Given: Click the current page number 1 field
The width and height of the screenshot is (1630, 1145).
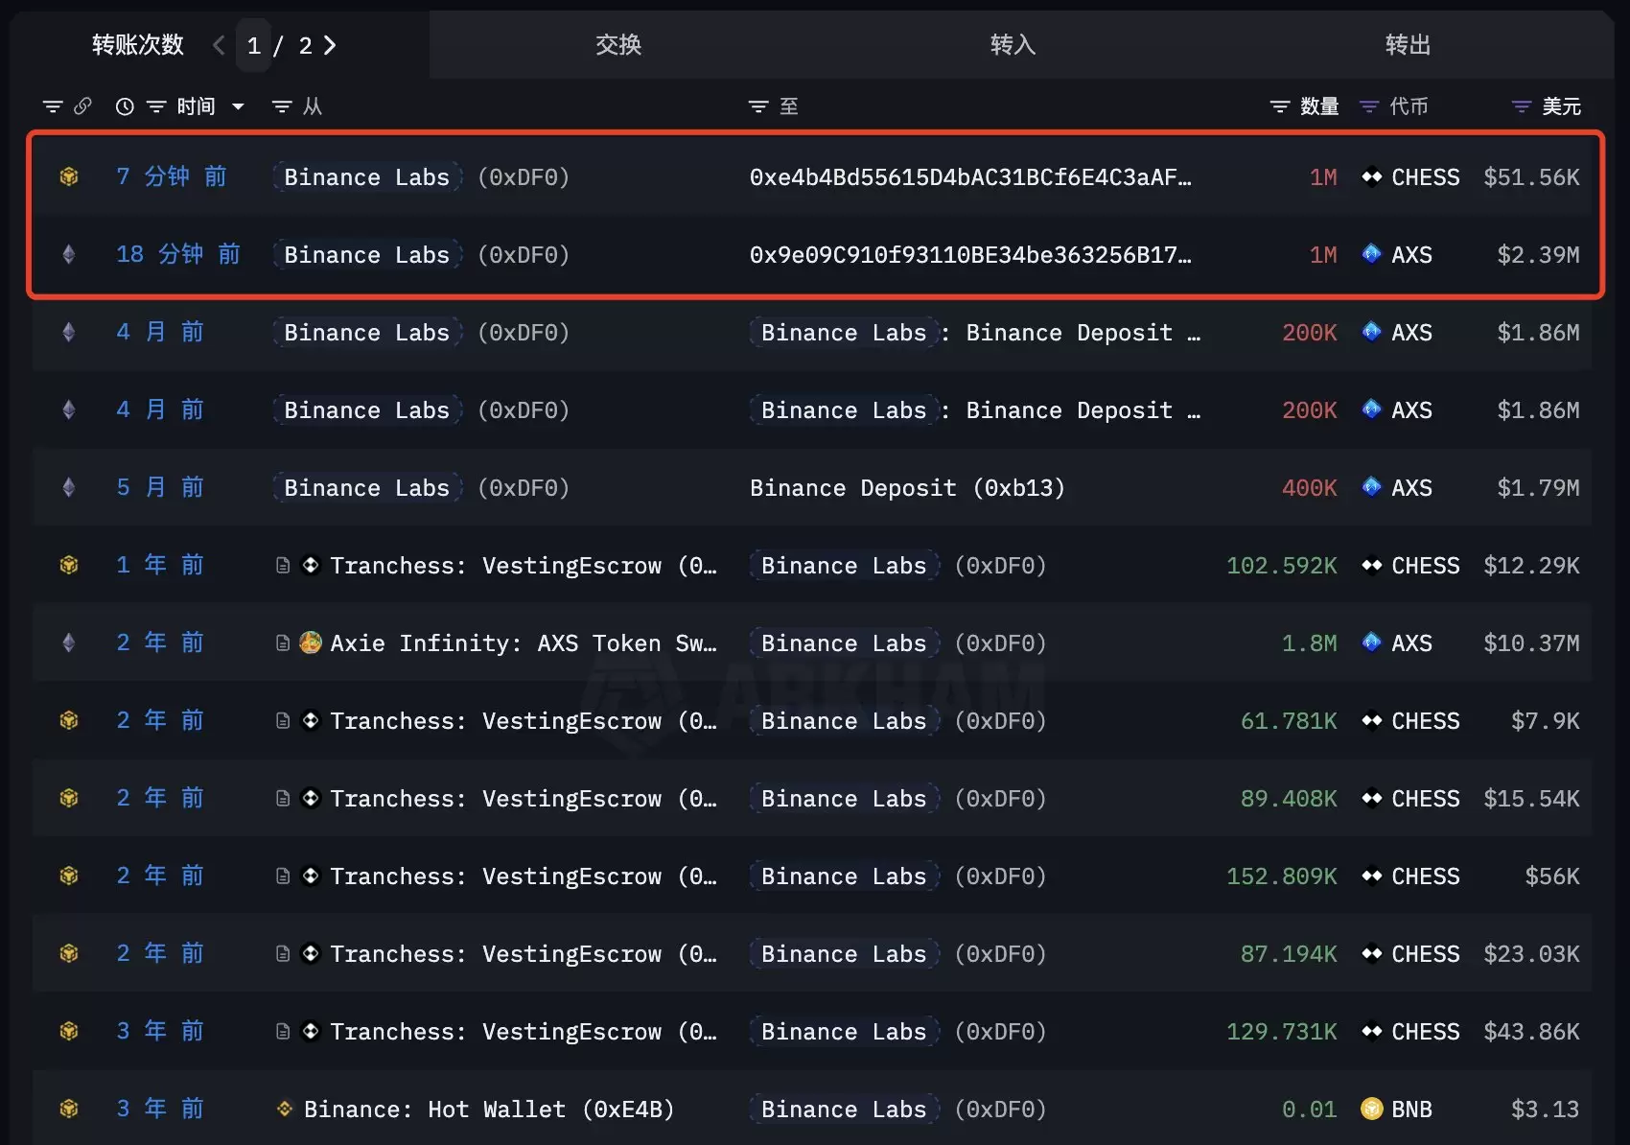Looking at the screenshot, I should (254, 46).
